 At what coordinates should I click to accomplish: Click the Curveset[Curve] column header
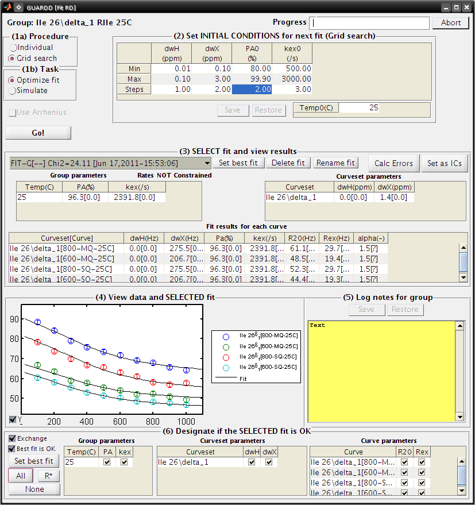pos(66,238)
